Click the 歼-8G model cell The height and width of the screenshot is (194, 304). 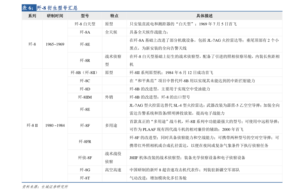coord(85,170)
